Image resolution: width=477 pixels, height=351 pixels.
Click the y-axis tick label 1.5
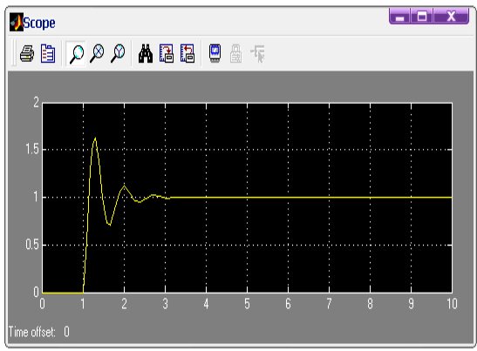[32, 149]
